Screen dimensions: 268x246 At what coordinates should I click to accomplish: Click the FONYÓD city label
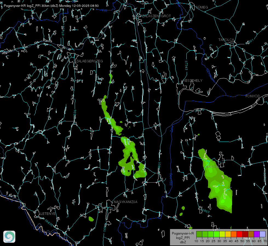tap(253, 96)
